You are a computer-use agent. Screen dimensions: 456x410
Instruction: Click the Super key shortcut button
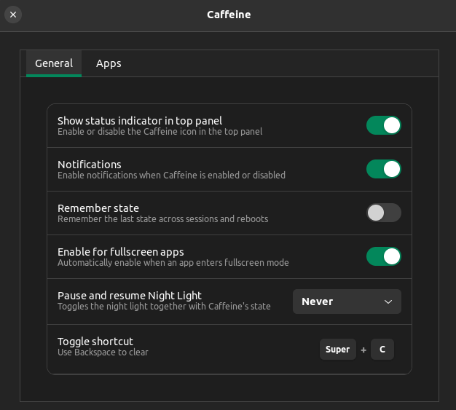[x=338, y=350]
